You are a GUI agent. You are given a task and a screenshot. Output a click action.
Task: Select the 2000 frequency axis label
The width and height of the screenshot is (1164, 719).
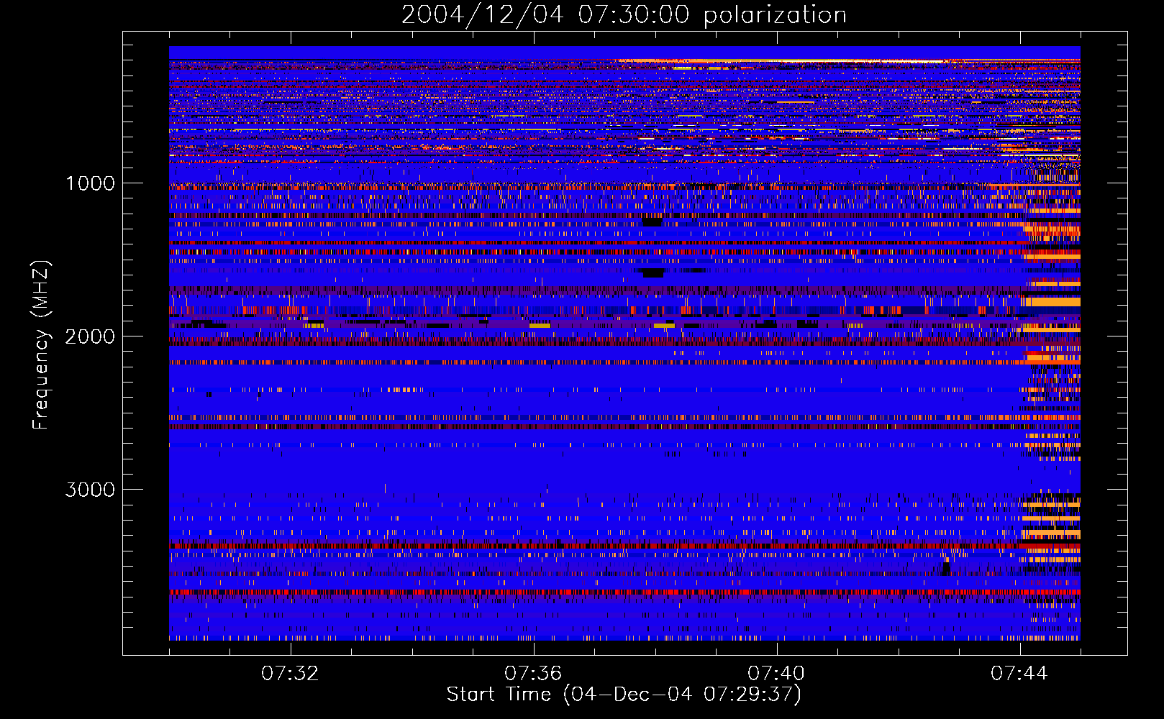pyautogui.click(x=90, y=336)
